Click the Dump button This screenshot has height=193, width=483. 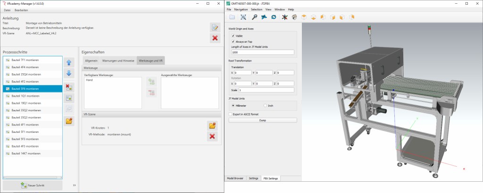[263, 120]
